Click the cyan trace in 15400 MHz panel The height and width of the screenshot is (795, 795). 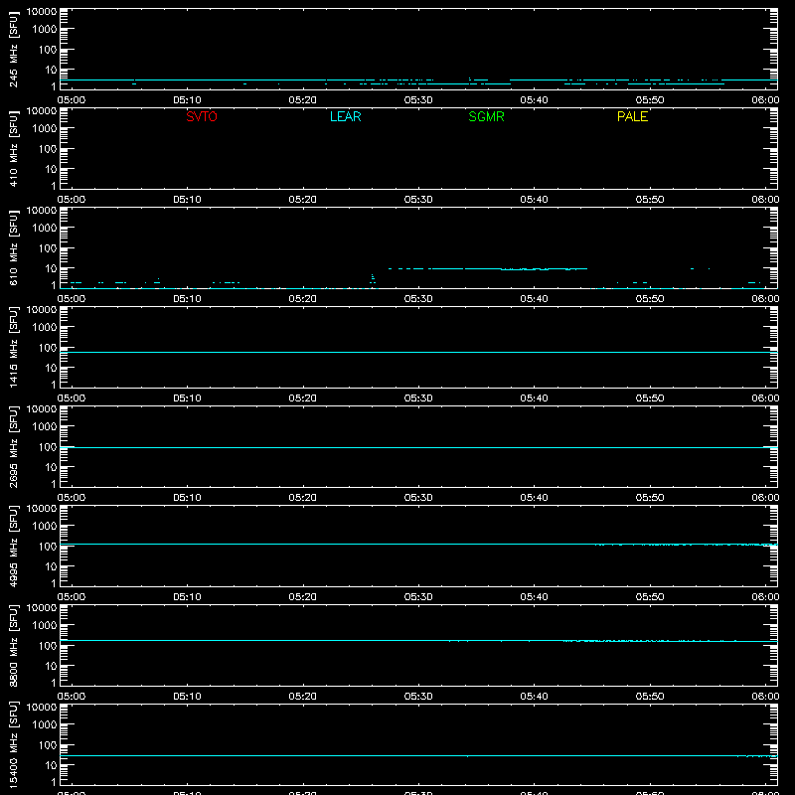click(x=418, y=755)
